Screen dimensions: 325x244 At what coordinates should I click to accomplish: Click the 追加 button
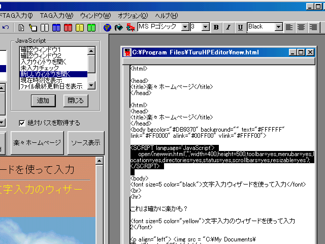click(x=43, y=101)
